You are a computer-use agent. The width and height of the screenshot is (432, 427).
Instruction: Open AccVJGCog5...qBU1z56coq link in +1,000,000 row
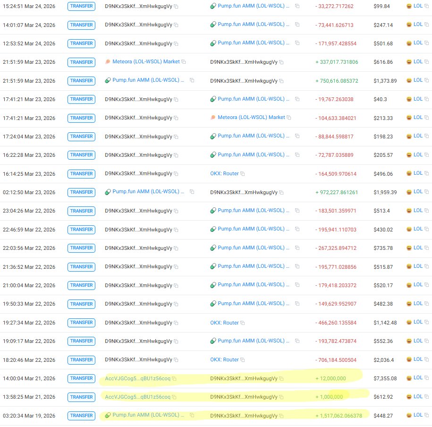tap(138, 397)
